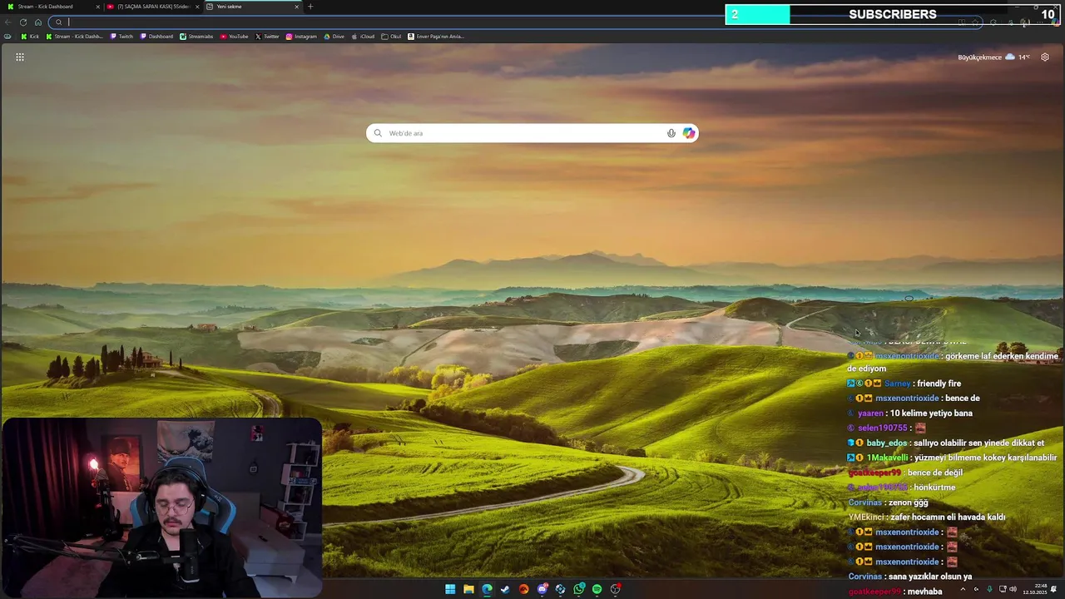Click Microsoft Edge taskbar icon
This screenshot has width=1065, height=599.
pos(487,589)
